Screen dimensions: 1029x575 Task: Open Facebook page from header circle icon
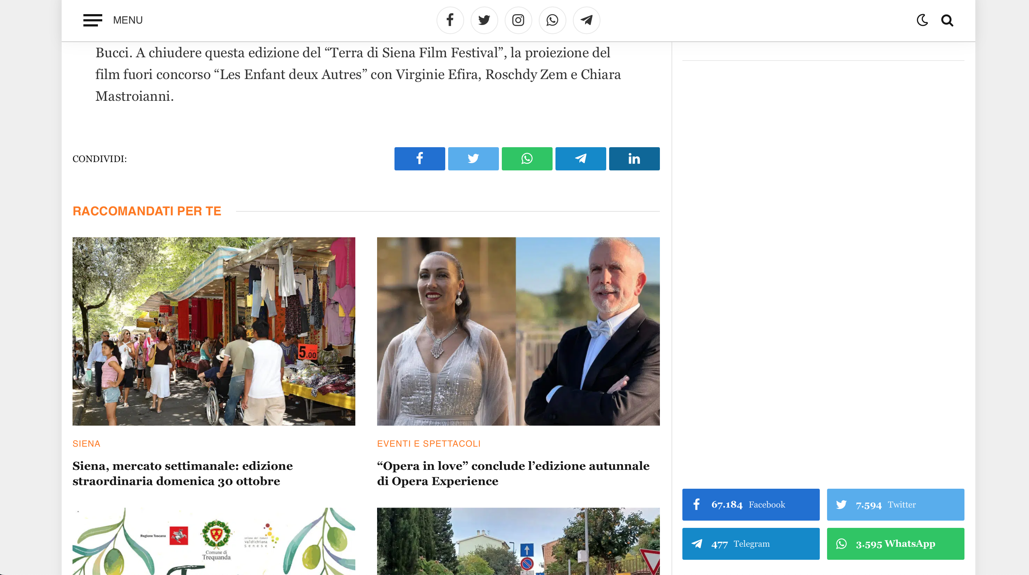tap(450, 20)
